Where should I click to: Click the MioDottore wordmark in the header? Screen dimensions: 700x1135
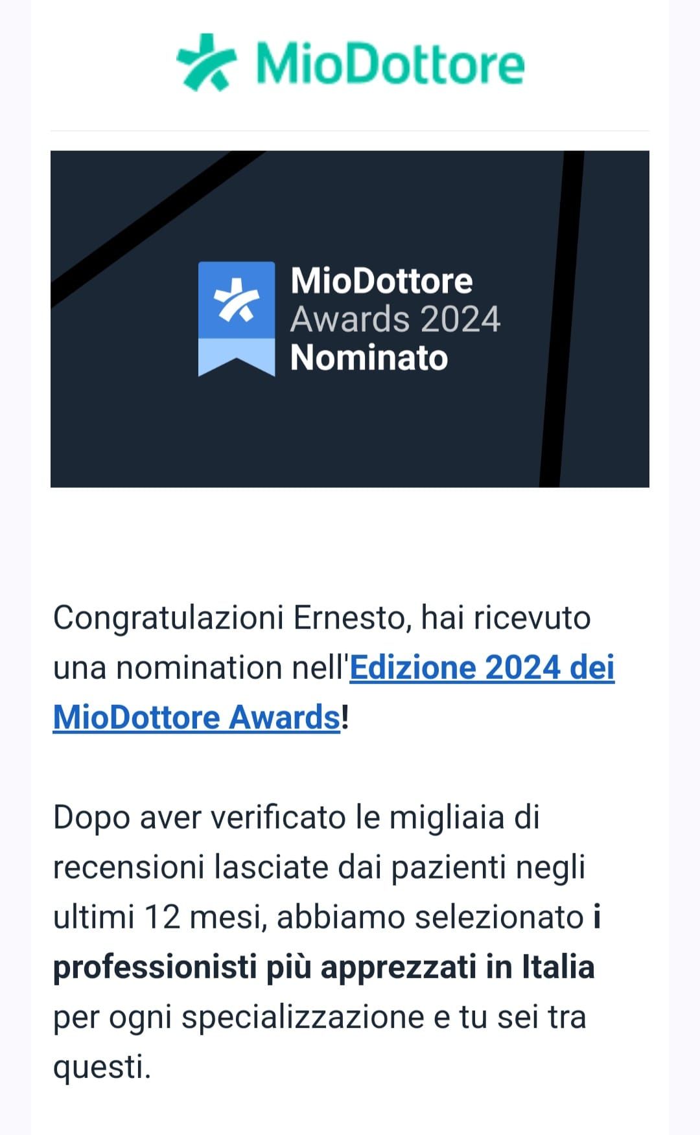[390, 63]
